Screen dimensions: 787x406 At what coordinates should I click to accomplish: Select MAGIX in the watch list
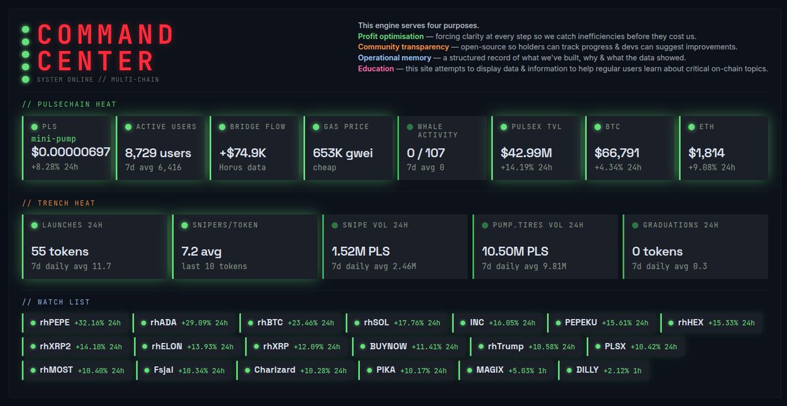pyautogui.click(x=506, y=370)
